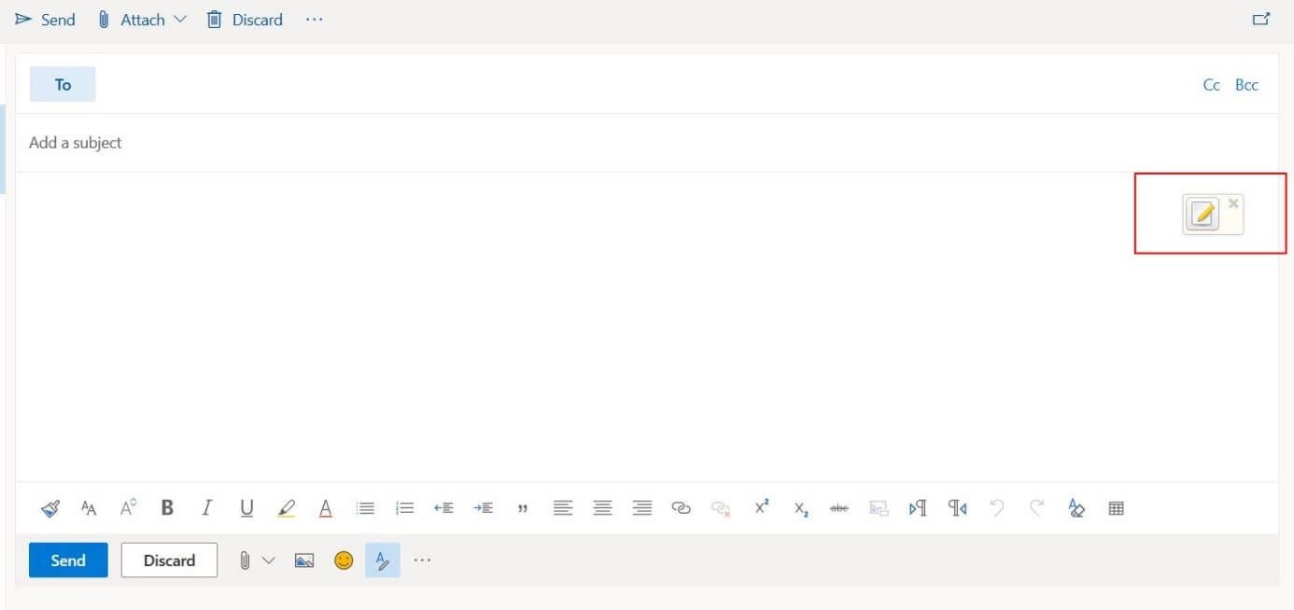Toggle Italic formatting

coord(206,508)
